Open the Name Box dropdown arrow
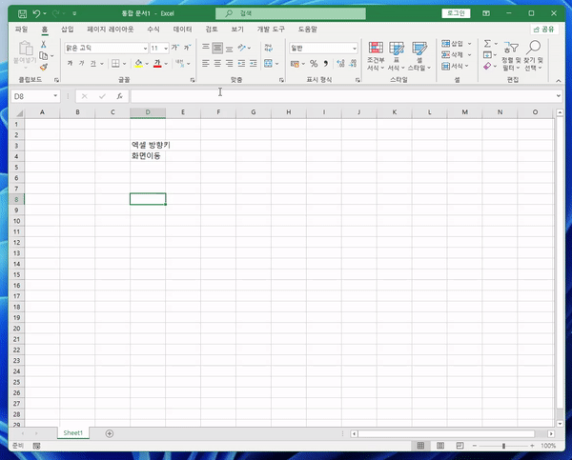 55,96
